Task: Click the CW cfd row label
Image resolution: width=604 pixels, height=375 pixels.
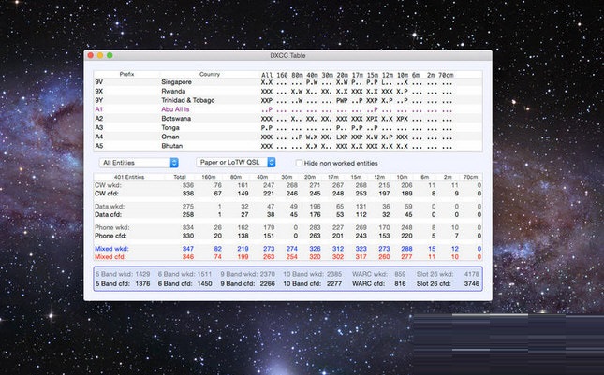Action: [x=107, y=194]
